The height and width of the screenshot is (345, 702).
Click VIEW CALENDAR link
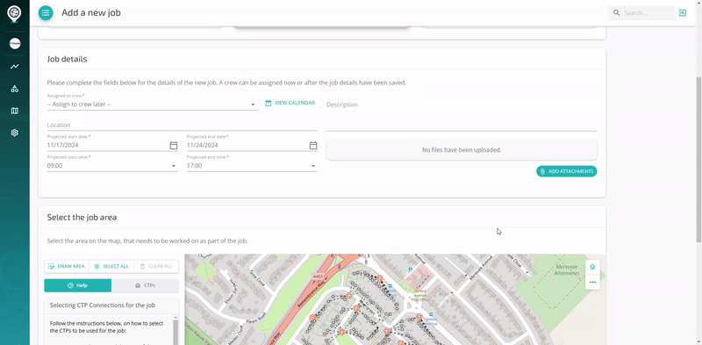(x=290, y=103)
